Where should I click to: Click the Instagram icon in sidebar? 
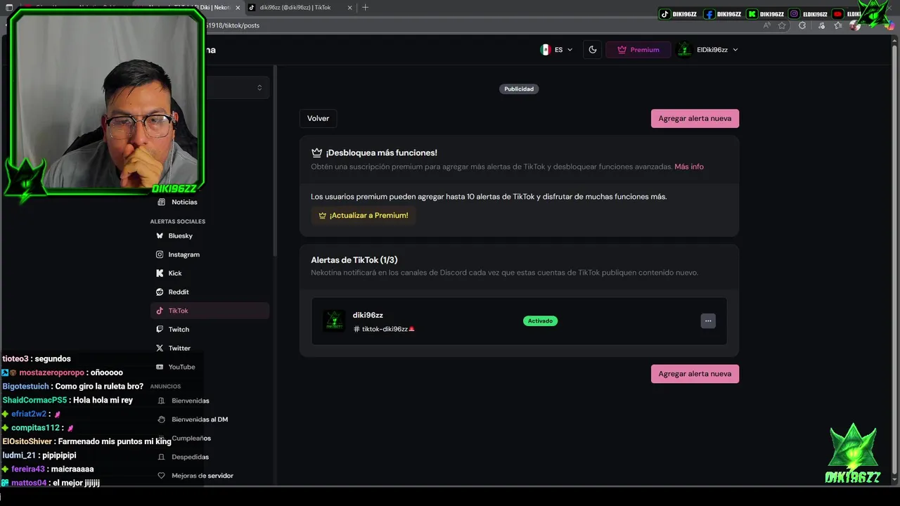pos(160,254)
